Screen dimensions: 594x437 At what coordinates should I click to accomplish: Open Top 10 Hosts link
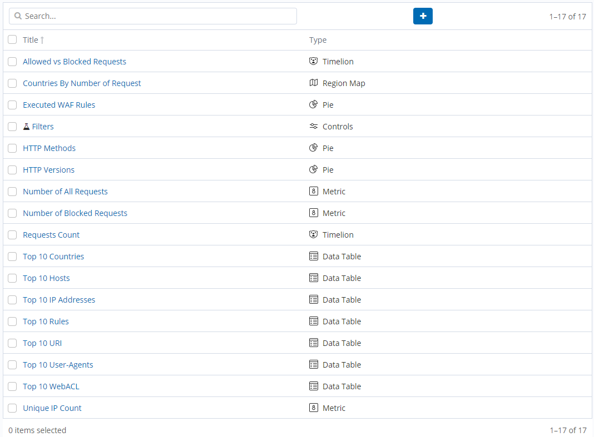coord(46,278)
